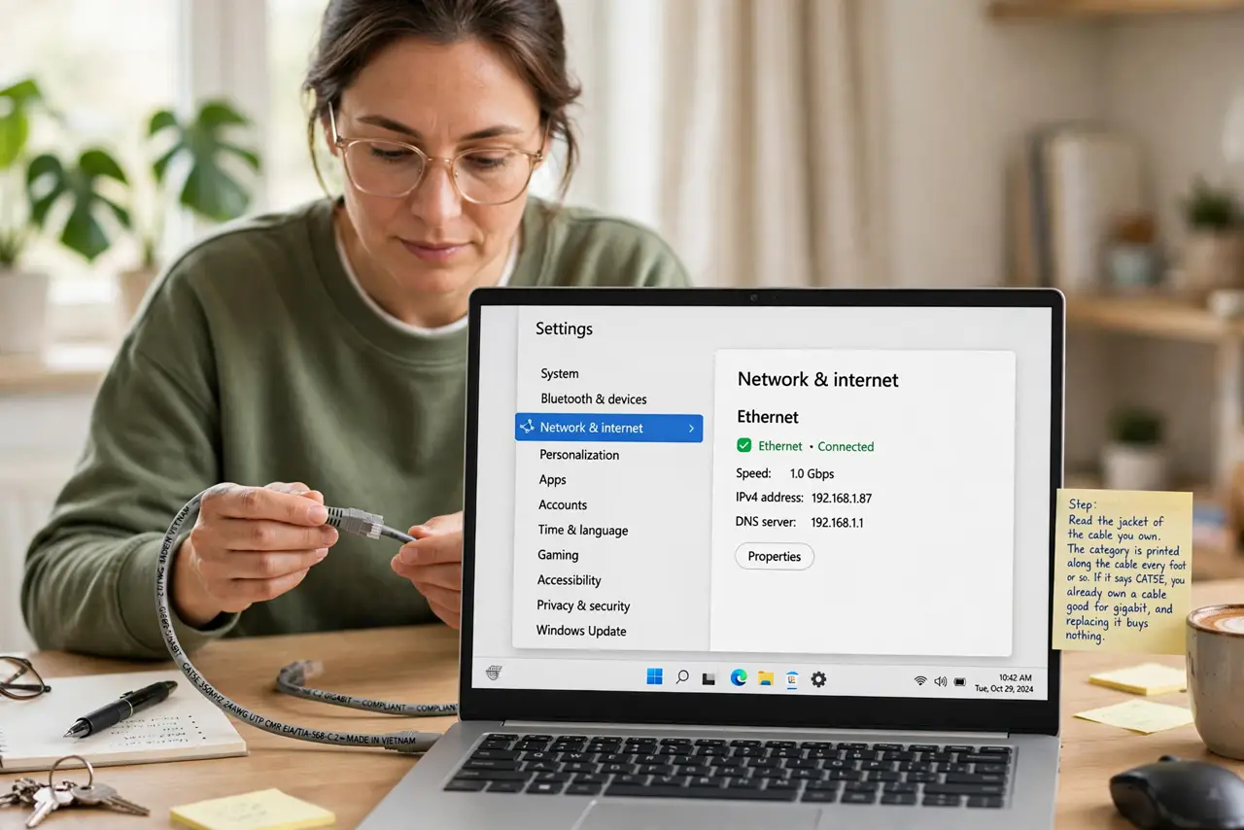The image size is (1244, 830).
Task: Open the Windows Start menu
Action: 654,677
